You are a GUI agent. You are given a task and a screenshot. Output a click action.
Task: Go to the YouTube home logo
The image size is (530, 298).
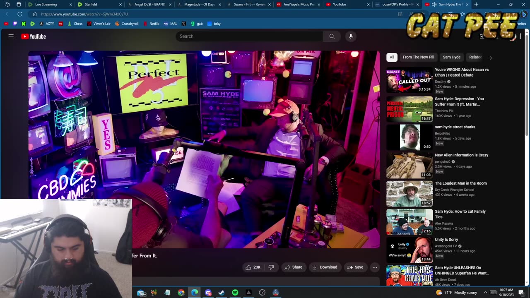[x=34, y=36]
